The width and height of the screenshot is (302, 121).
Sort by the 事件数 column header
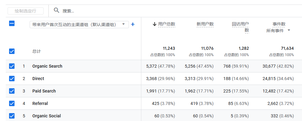tap(279, 24)
